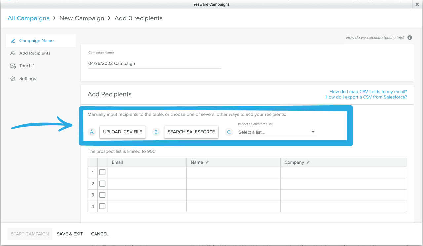Image resolution: width=423 pixels, height=246 pixels.
Task: Click the envelope icon beside Touch 1
Action: (13, 66)
